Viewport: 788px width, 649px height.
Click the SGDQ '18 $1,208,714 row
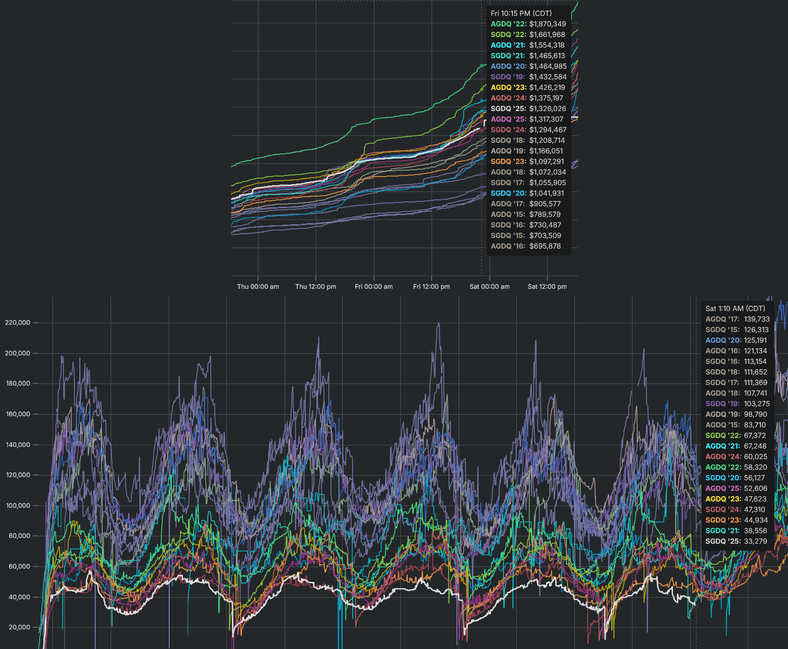[x=528, y=140]
